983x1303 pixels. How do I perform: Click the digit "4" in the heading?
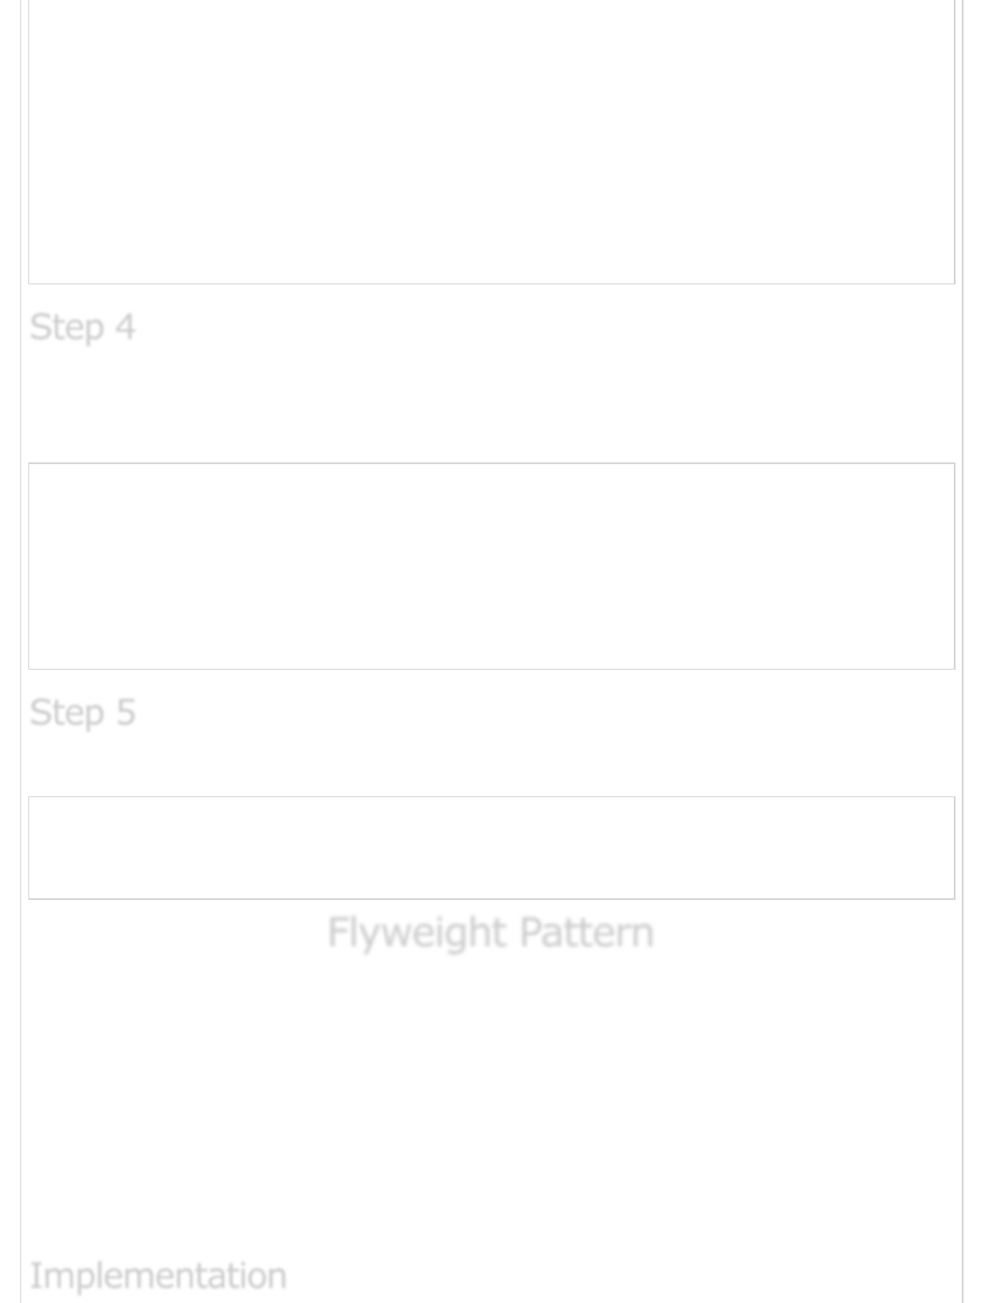pyautogui.click(x=125, y=327)
